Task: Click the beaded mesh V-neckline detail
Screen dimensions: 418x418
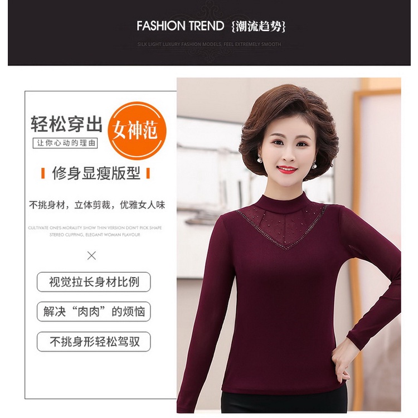Action: [x=283, y=227]
